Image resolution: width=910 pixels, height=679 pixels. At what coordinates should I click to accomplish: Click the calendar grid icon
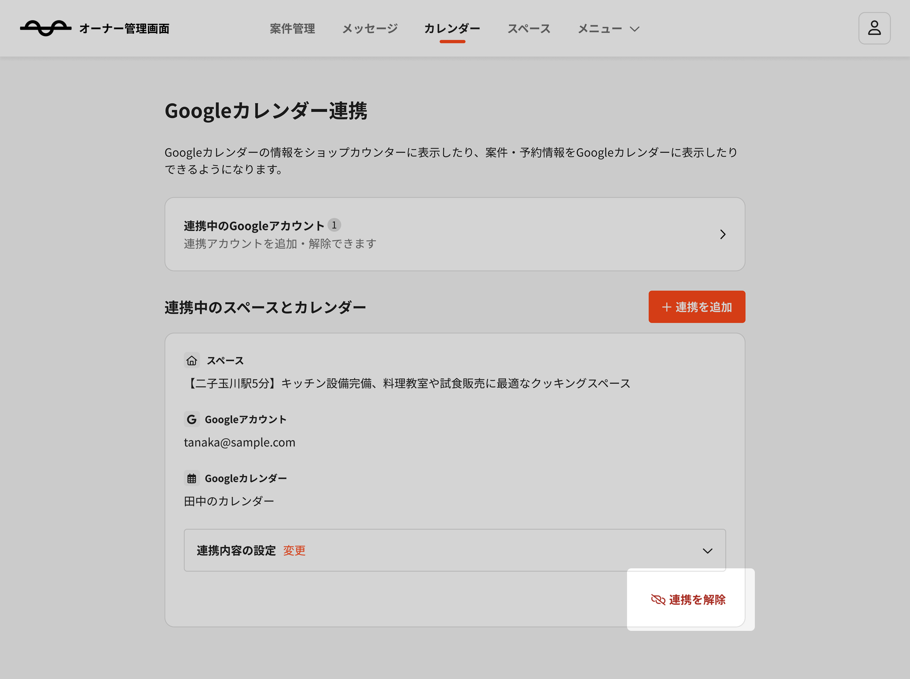(x=191, y=479)
